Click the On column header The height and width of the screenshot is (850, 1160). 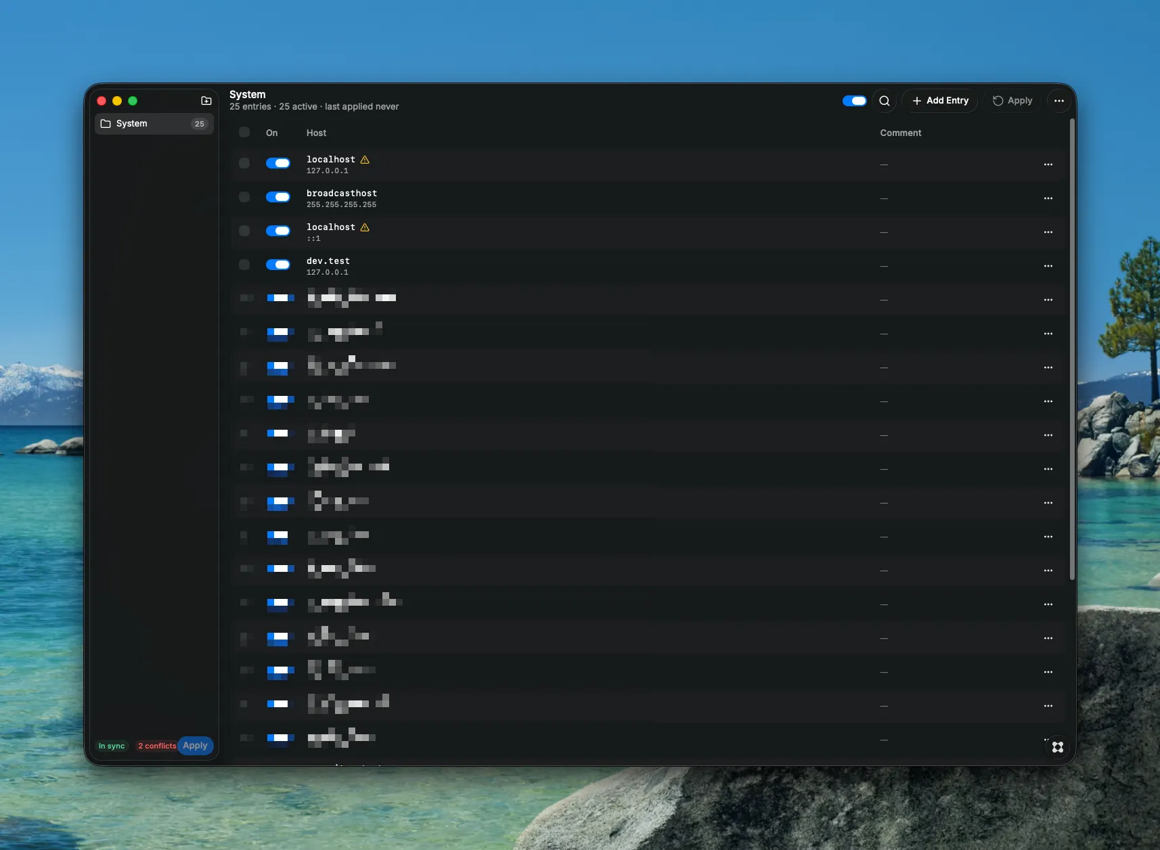pos(272,133)
